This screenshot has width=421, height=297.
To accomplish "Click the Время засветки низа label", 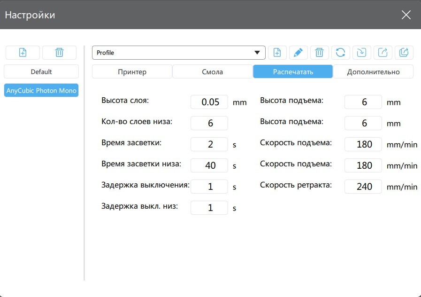I will (141, 164).
